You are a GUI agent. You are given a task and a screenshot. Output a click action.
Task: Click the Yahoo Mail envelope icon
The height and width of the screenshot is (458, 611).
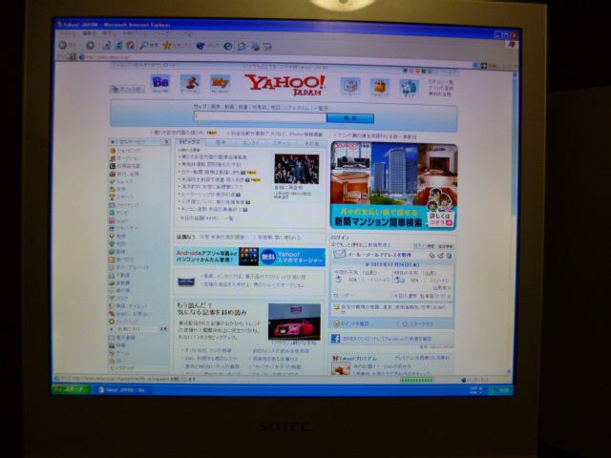(340, 255)
